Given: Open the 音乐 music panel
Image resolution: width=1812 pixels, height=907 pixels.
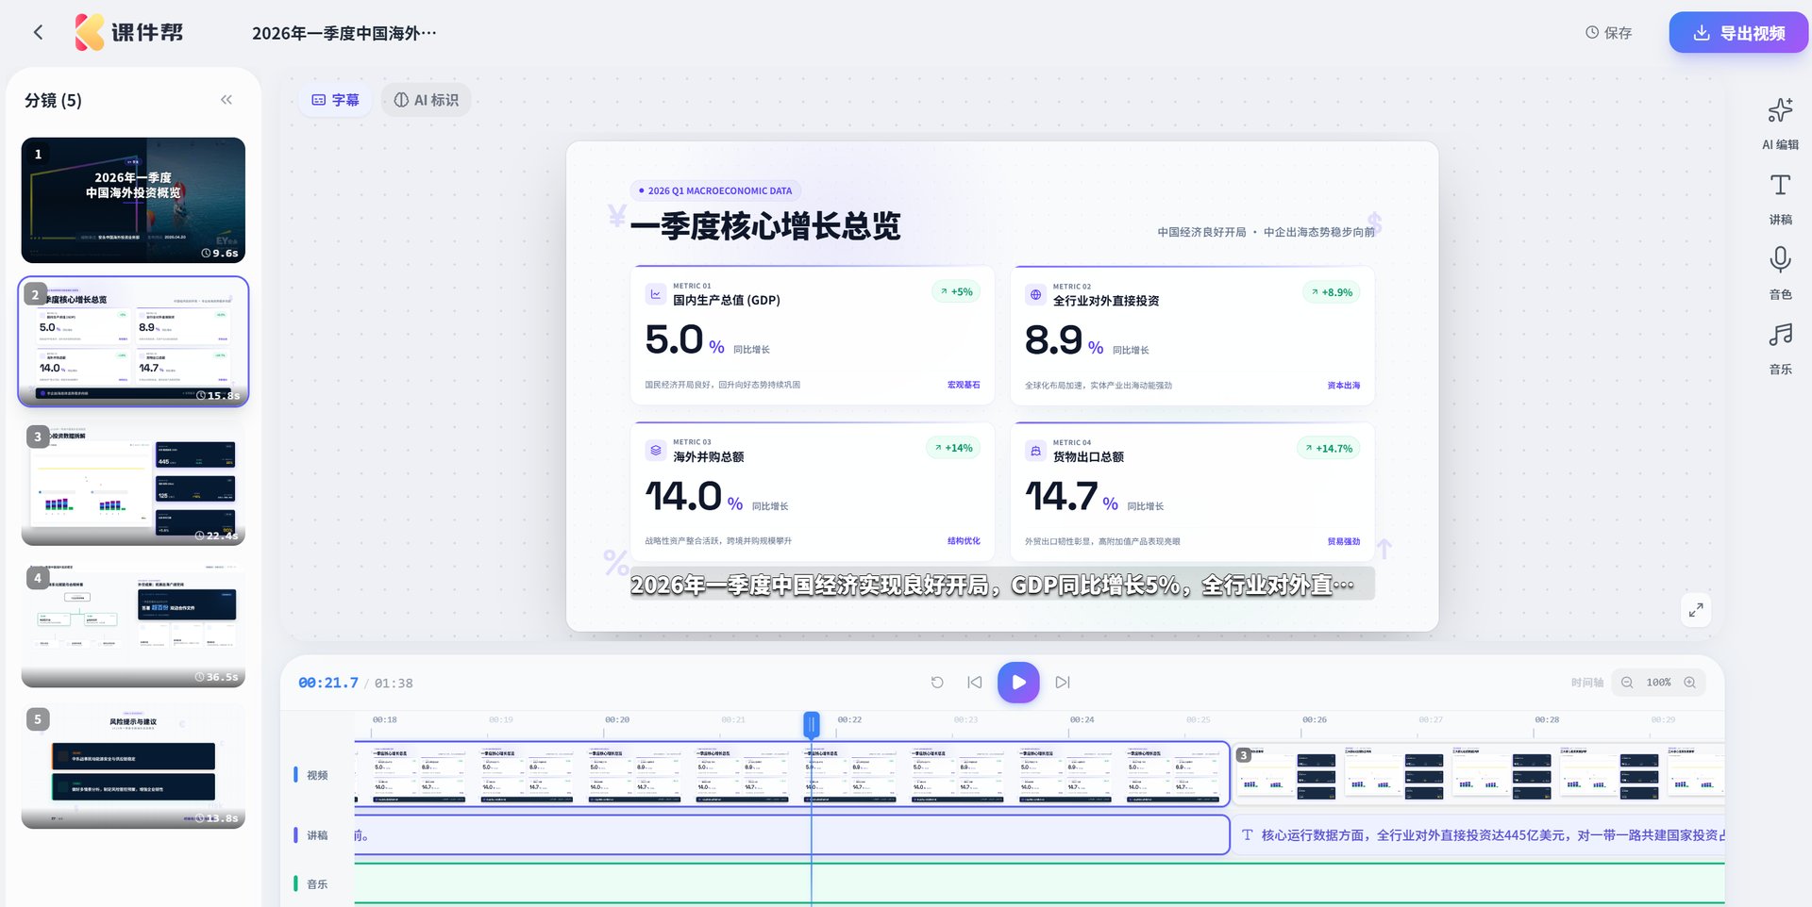Looking at the screenshot, I should pyautogui.click(x=1780, y=348).
